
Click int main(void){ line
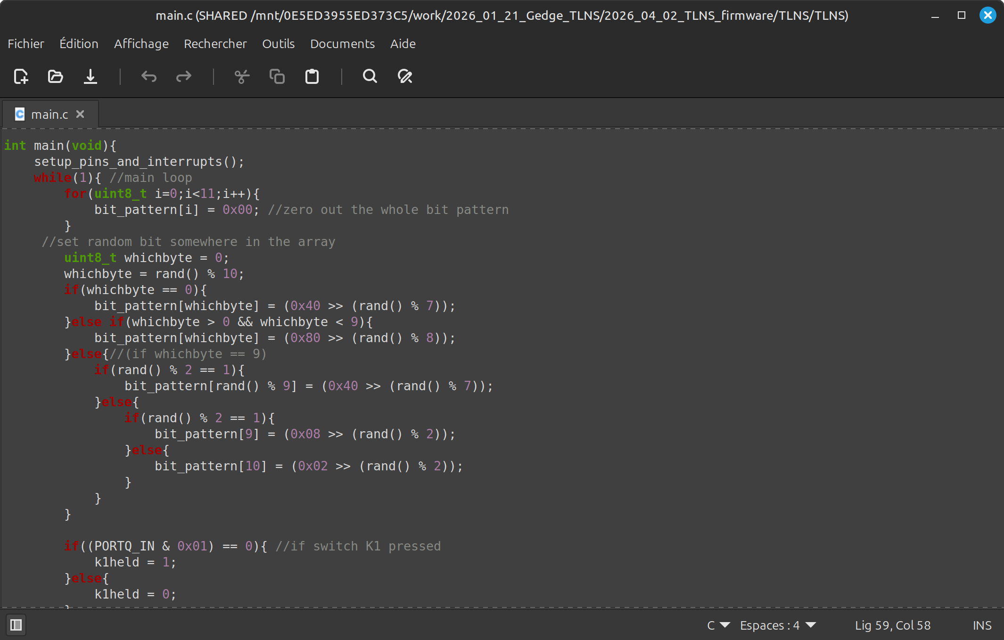click(60, 146)
